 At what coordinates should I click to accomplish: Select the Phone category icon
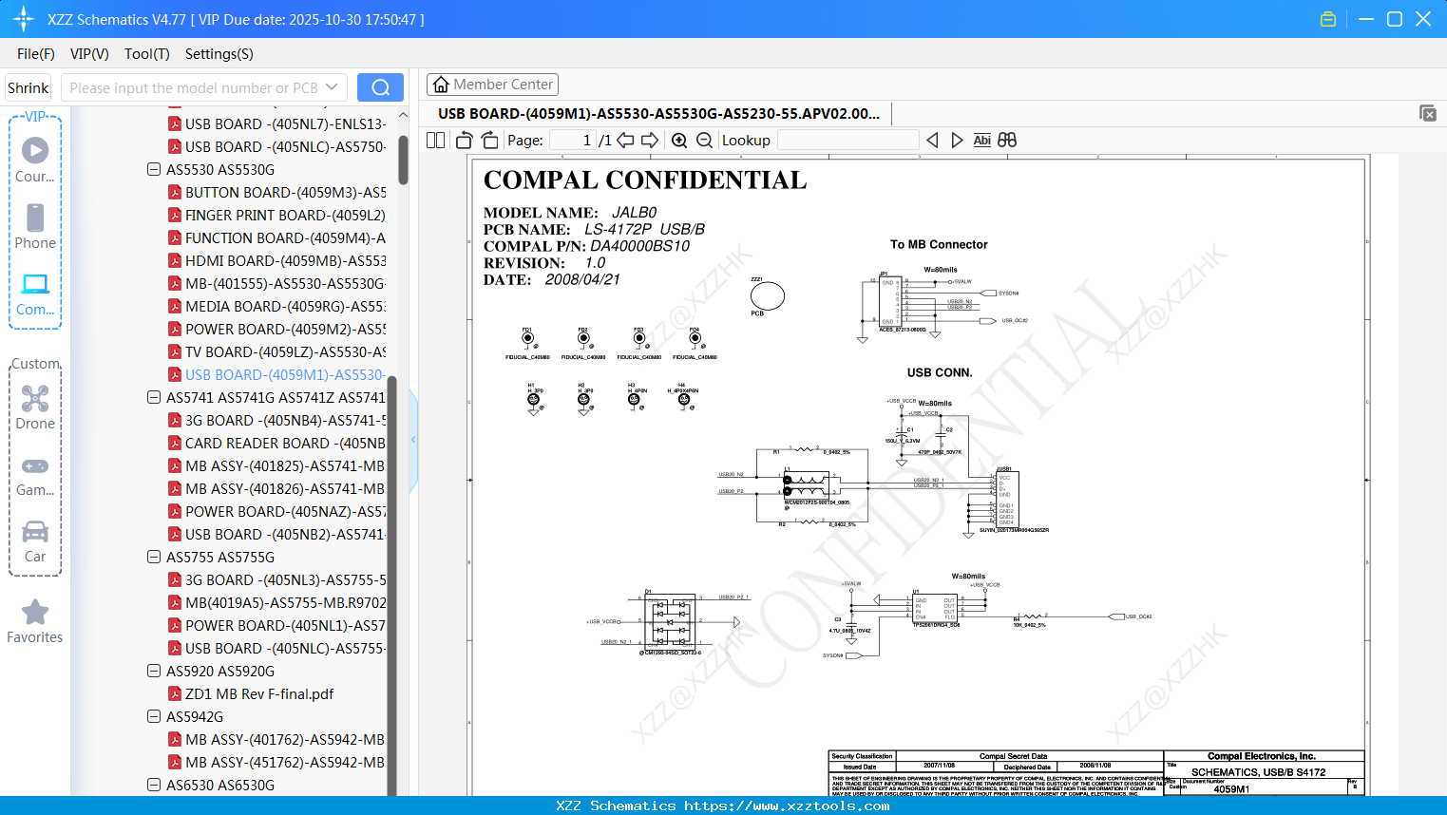[35, 227]
